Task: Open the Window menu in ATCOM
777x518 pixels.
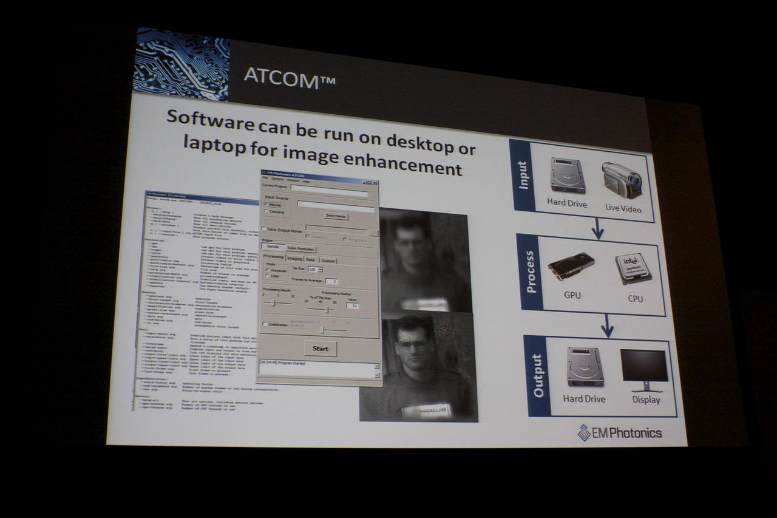Action: tap(293, 180)
